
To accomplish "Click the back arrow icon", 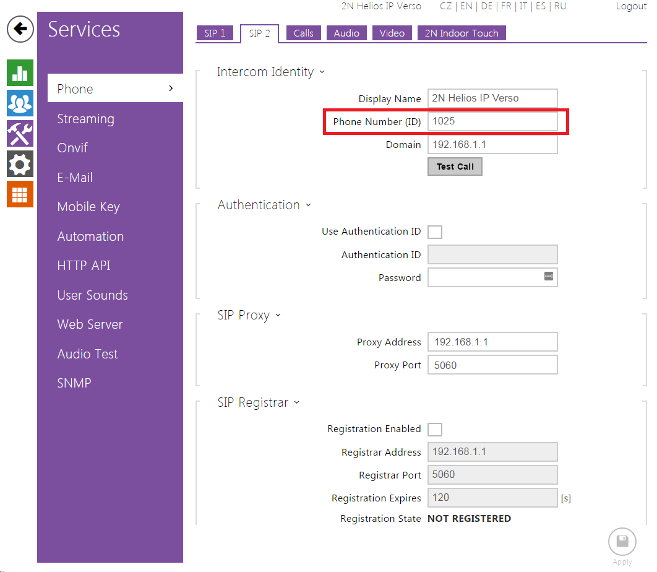I will click(20, 28).
